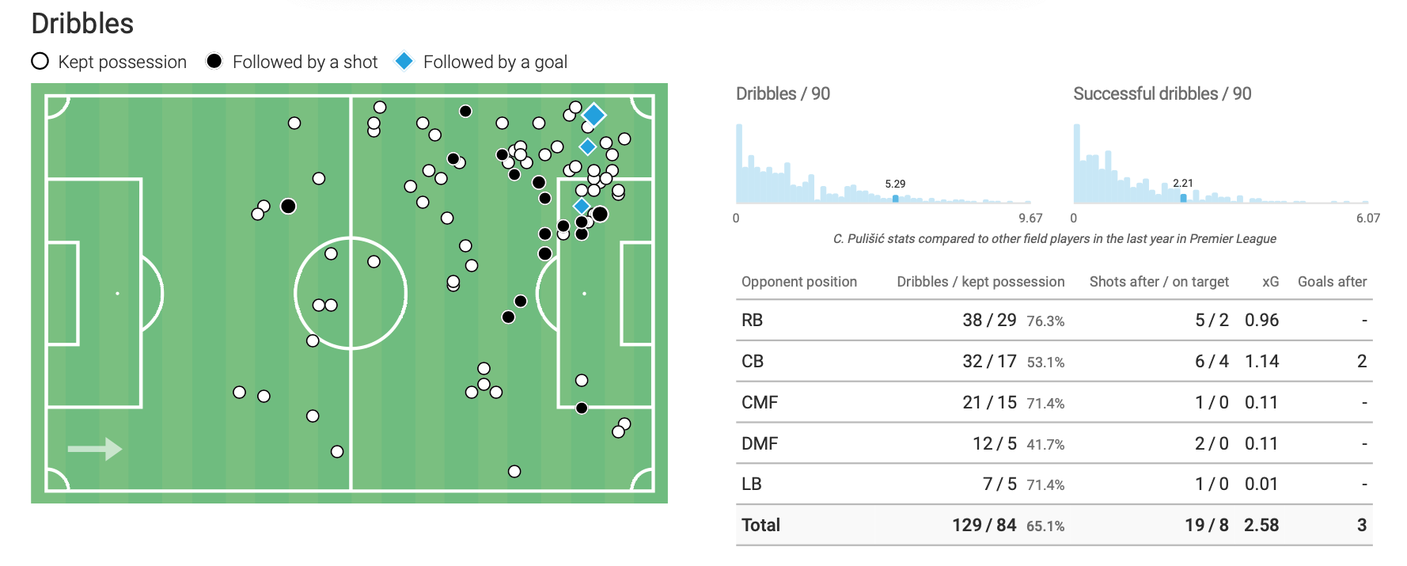Toggle the Followed by a shot legend label
Image resolution: width=1407 pixels, height=566 pixels.
(305, 62)
